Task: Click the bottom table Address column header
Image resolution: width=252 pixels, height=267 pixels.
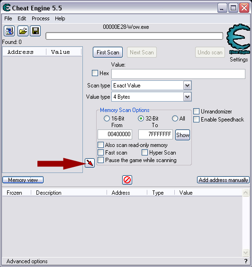Action: pos(127,193)
